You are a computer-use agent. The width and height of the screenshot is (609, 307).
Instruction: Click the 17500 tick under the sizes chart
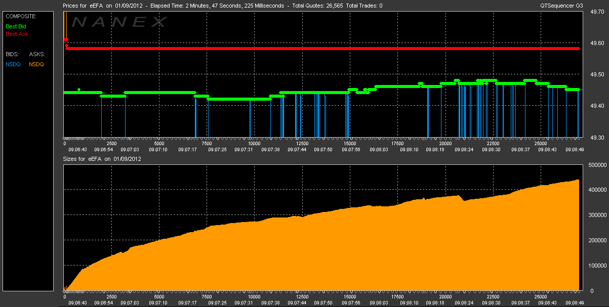click(397, 297)
